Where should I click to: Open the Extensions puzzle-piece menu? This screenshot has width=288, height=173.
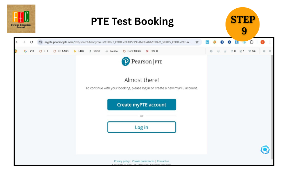[x=252, y=42]
